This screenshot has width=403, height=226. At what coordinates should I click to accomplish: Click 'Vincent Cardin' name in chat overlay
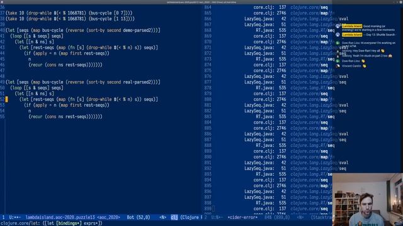tap(351, 66)
